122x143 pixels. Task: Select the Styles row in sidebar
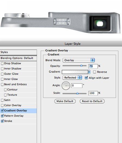click(18, 52)
